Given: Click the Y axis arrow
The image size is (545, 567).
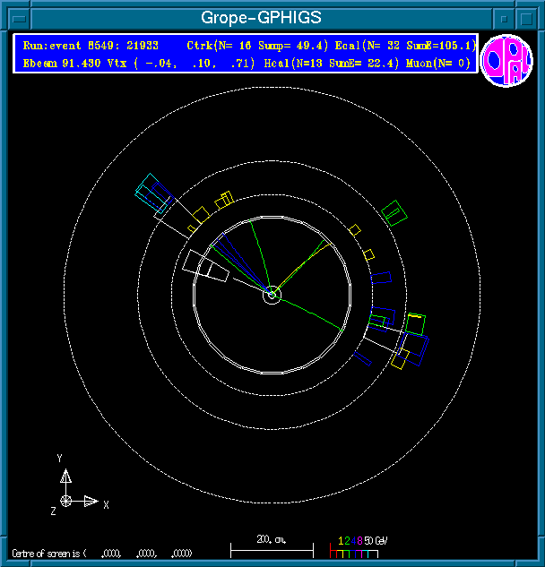Looking at the screenshot, I should (x=65, y=473).
